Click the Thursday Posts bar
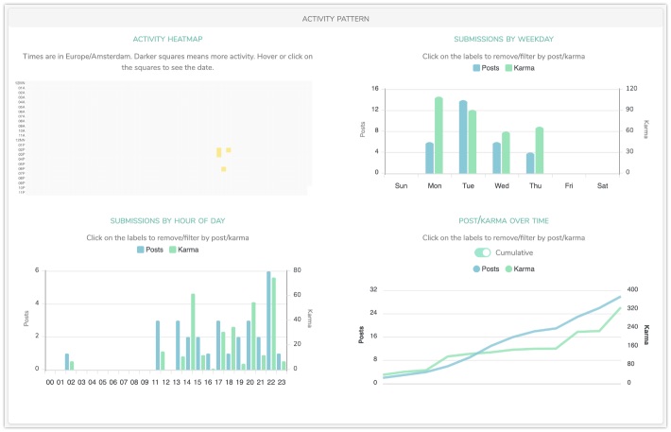This screenshot has width=671, height=432. 530,164
